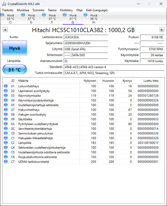Open the Muokkaa menu
Viewport: 167px width, 206px height.
pyautogui.click(x=23, y=10)
